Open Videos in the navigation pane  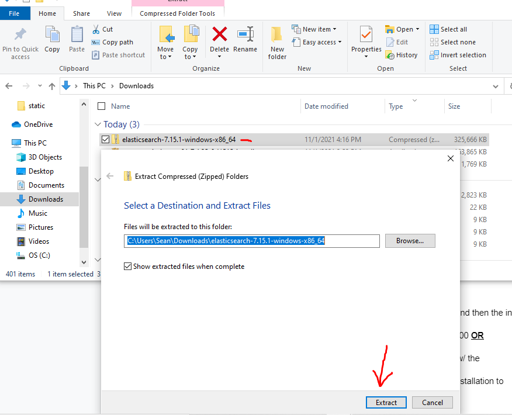point(33,241)
